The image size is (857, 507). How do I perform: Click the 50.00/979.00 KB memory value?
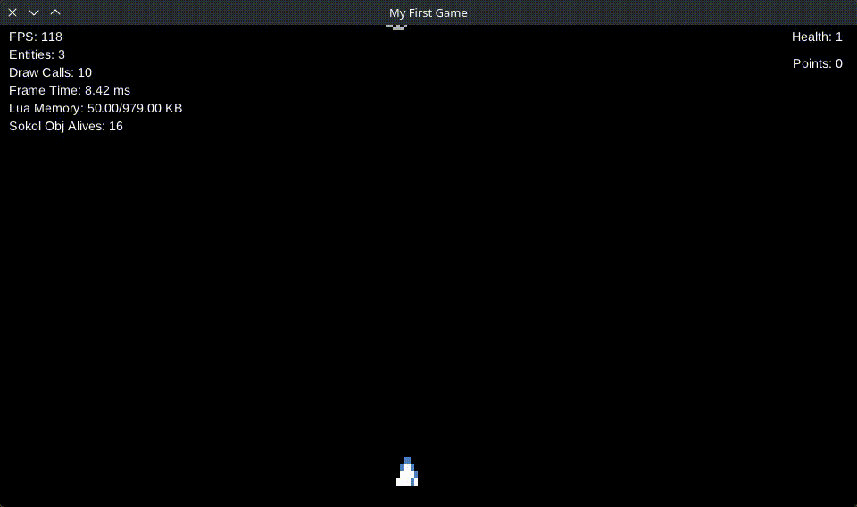pyautogui.click(x=135, y=108)
